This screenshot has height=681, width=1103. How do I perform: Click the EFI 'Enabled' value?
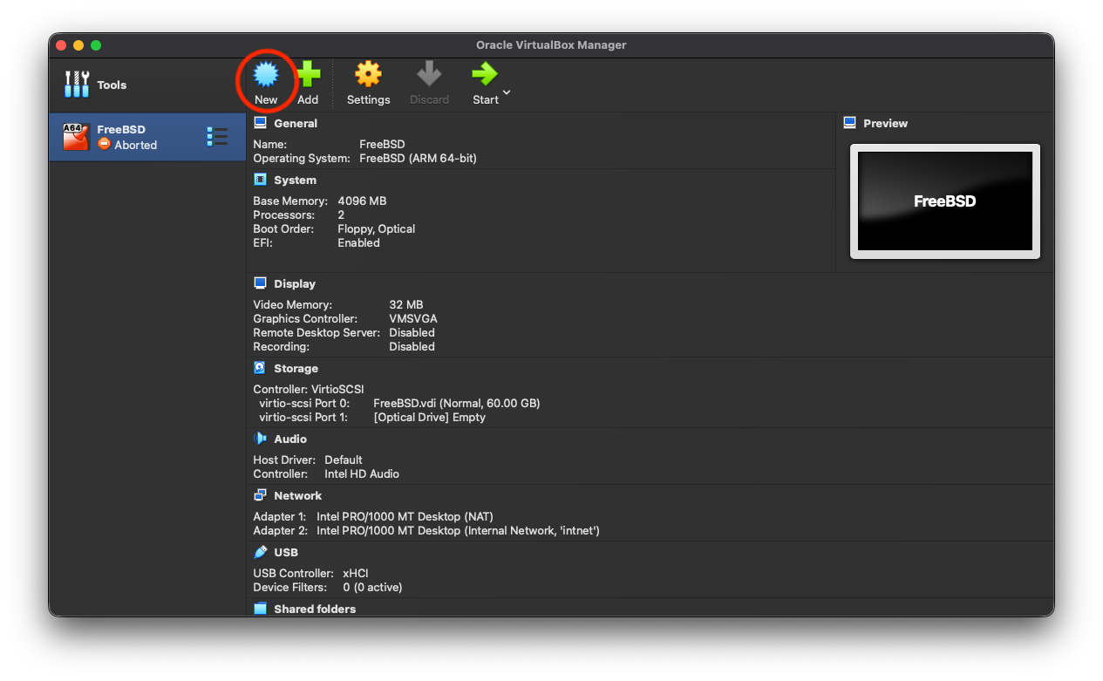point(358,243)
